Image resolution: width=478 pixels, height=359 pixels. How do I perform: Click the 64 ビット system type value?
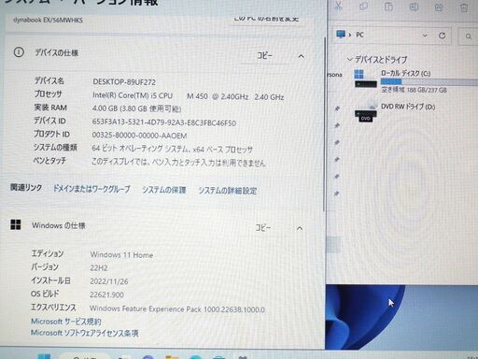point(172,150)
